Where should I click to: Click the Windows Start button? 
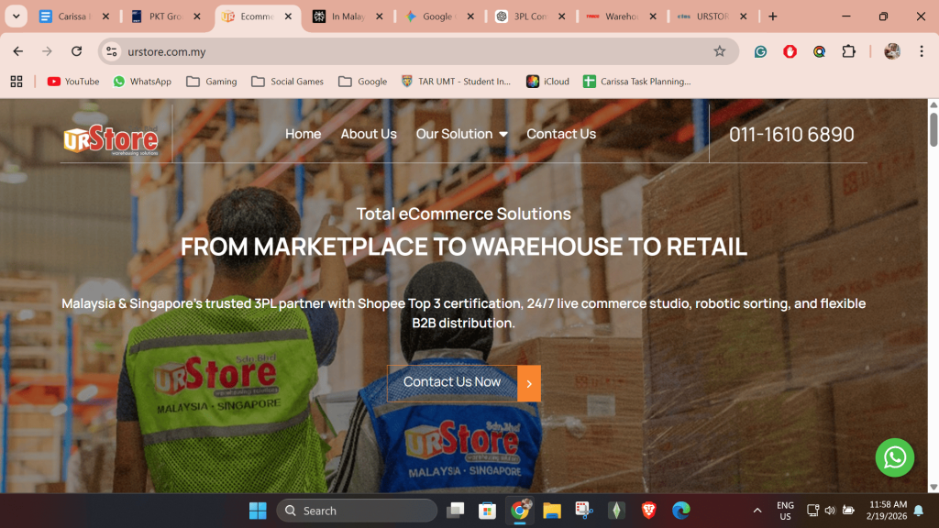257,510
